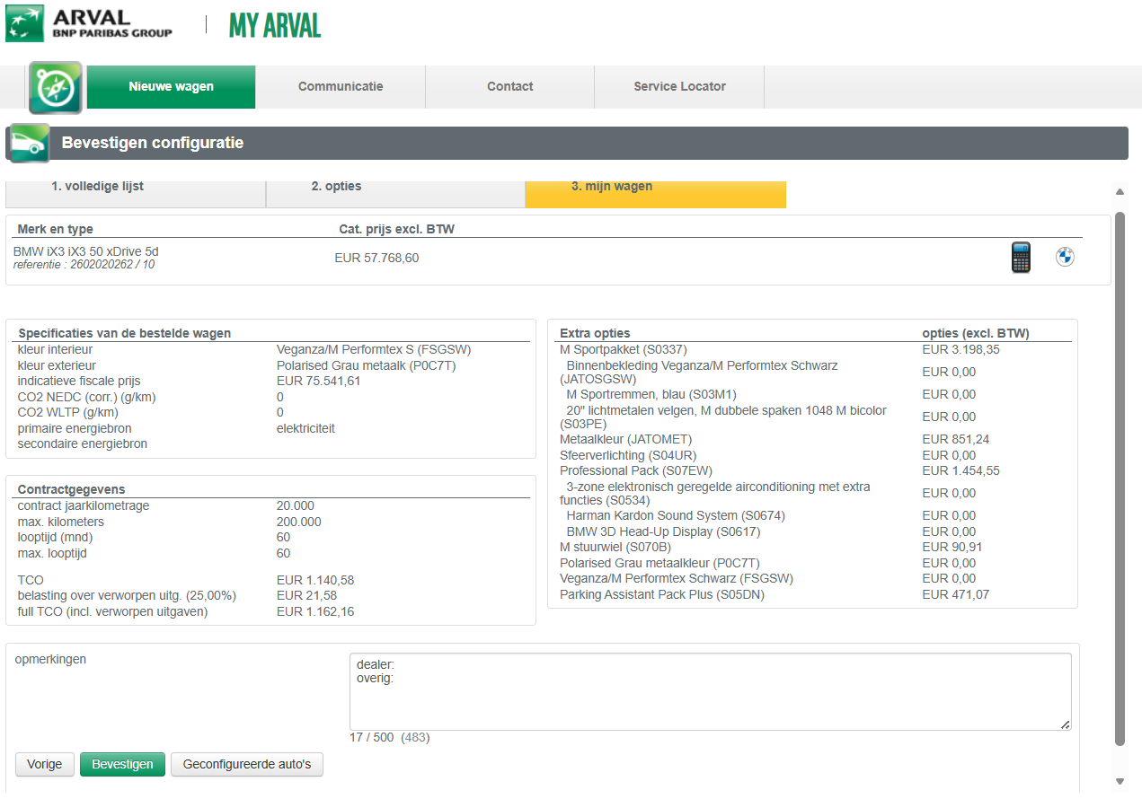The height and width of the screenshot is (799, 1142).
Task: Click the scrollbar down arrow
Action: click(x=1120, y=781)
